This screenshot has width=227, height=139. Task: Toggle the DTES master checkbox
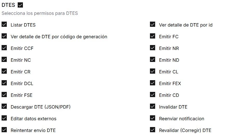pos(21,5)
